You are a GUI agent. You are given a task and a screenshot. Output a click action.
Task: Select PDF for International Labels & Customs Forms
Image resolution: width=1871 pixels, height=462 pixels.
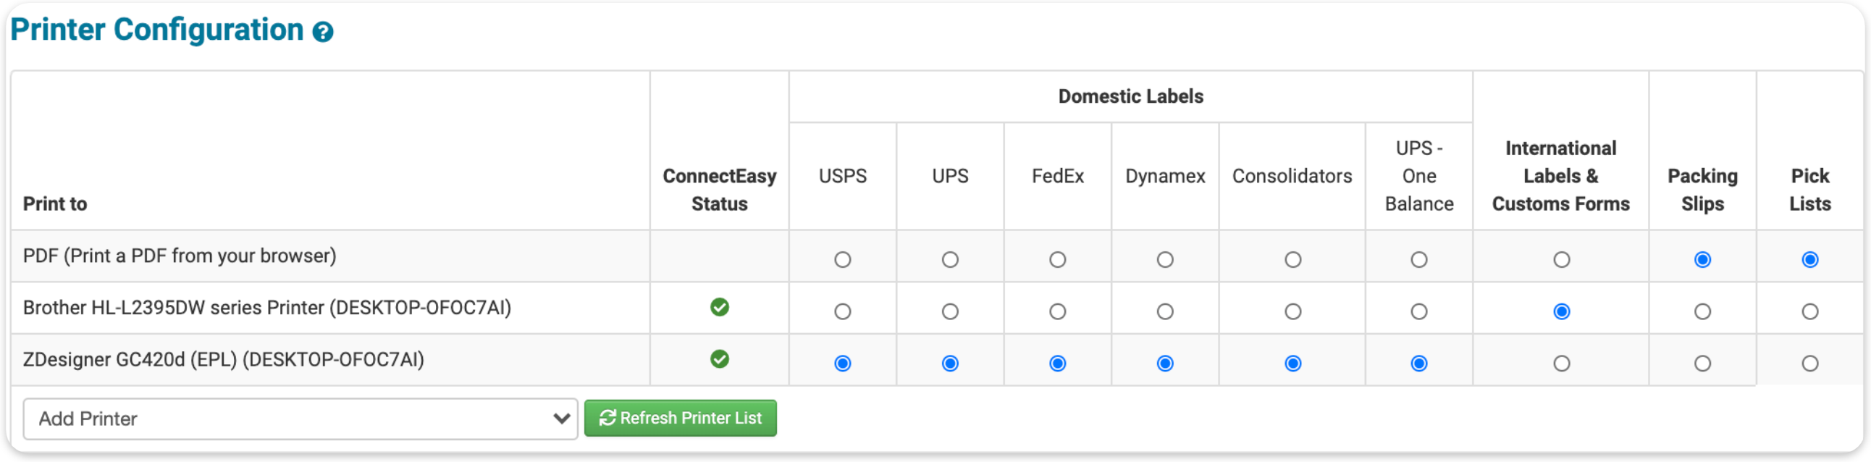1561,259
